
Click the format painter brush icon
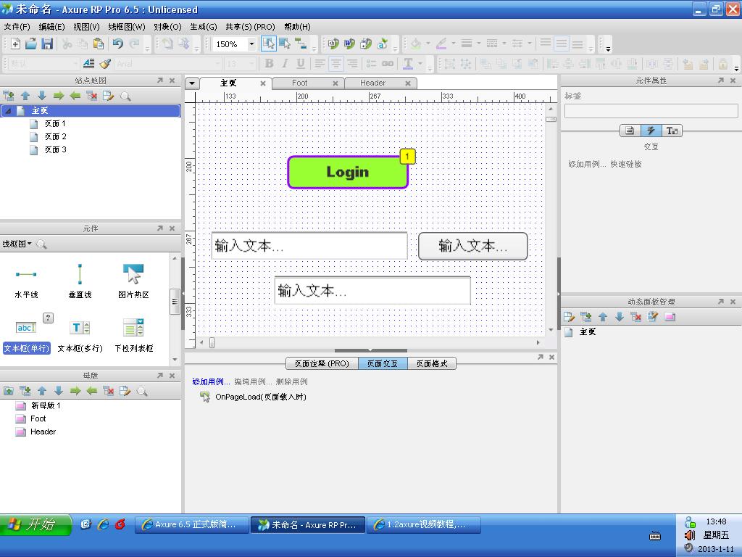click(105, 64)
